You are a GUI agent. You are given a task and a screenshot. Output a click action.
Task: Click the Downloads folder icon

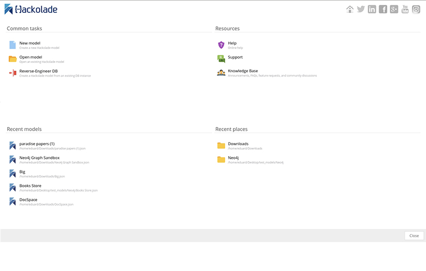point(221,146)
